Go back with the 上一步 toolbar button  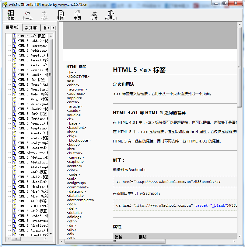pyautogui.click(x=27, y=15)
